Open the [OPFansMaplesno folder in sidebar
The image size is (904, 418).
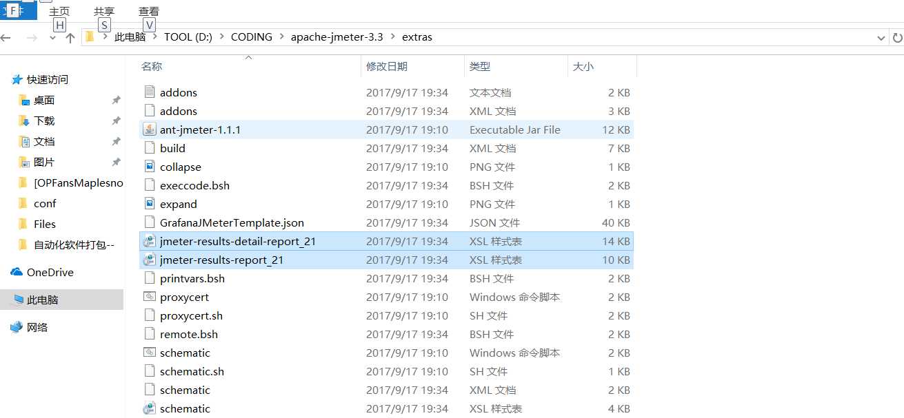[78, 182]
